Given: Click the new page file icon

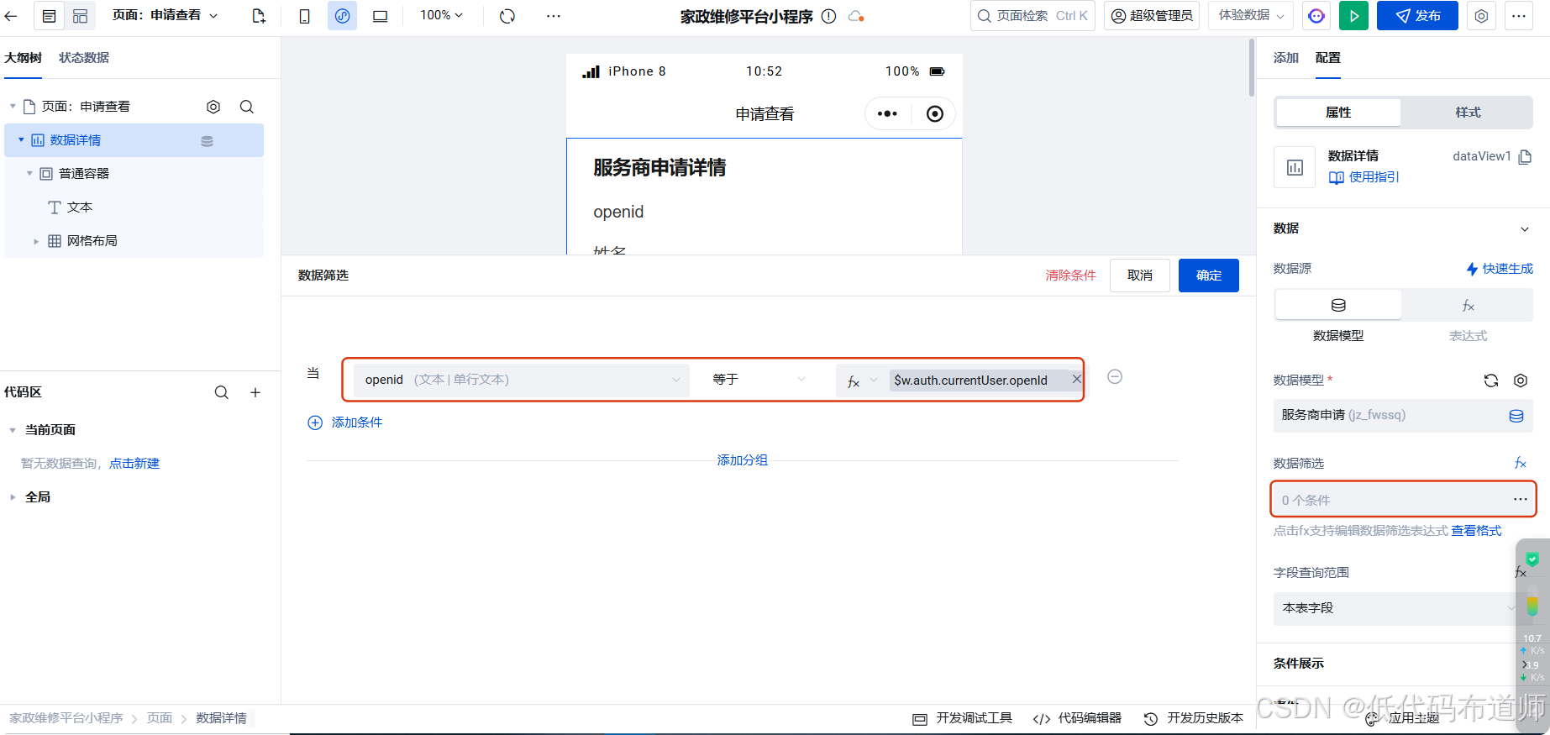Looking at the screenshot, I should 259,16.
